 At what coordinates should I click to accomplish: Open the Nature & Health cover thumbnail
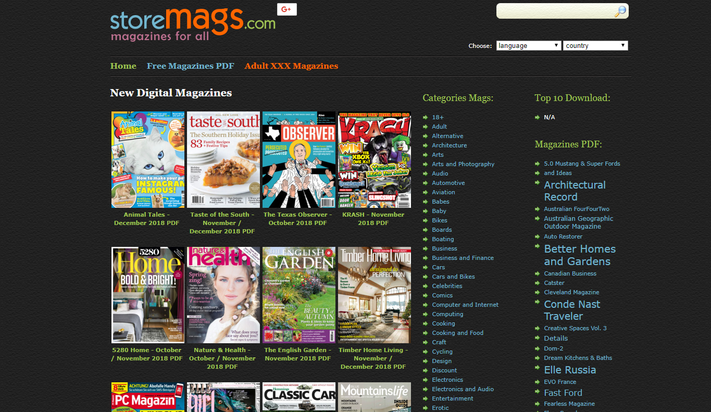pos(223,295)
